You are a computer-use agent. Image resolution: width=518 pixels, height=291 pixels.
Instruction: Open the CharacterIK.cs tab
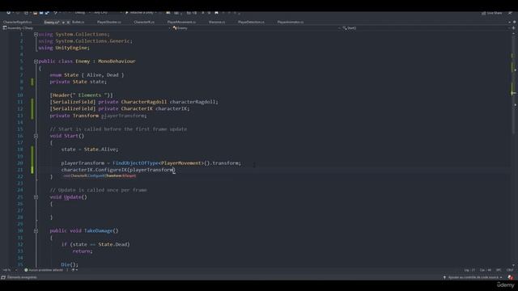click(x=144, y=22)
